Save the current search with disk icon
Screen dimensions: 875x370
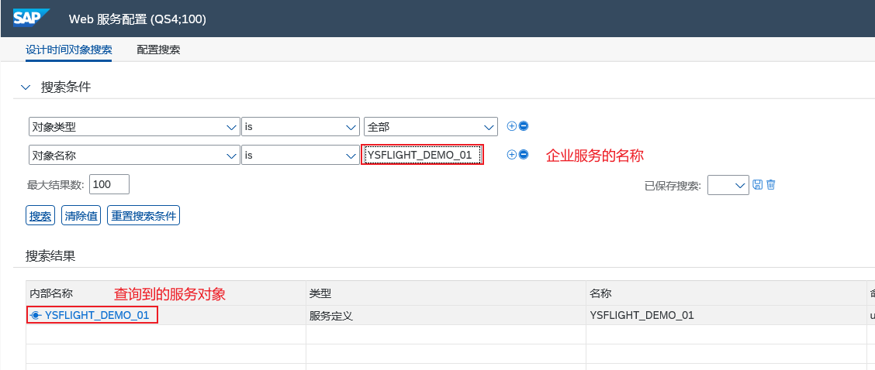pyautogui.click(x=757, y=184)
